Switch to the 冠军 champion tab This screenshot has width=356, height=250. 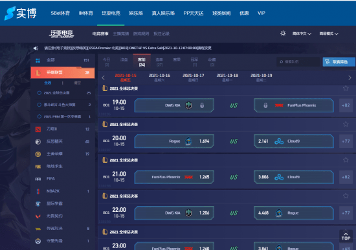point(195,62)
